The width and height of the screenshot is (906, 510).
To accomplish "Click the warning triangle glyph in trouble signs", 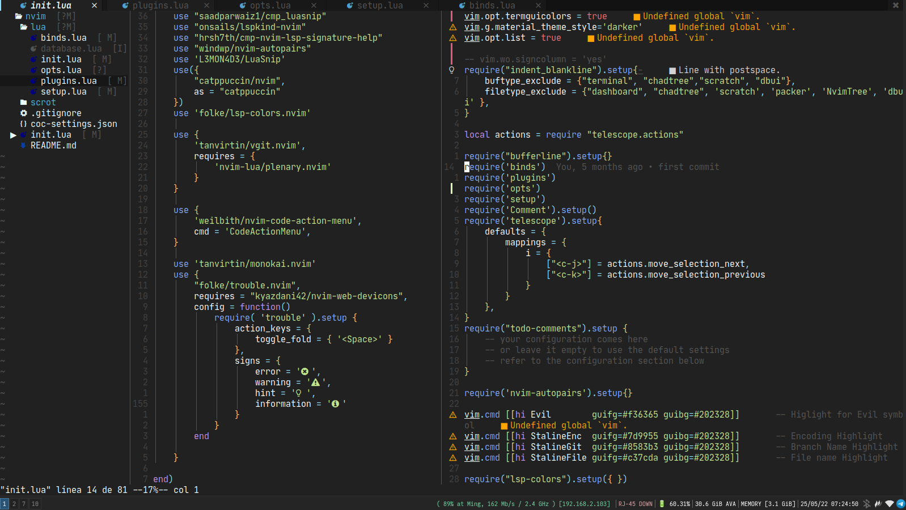I will [316, 382].
